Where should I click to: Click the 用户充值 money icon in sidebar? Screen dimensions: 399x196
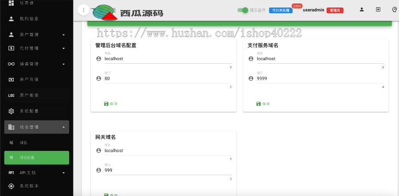coord(12,80)
